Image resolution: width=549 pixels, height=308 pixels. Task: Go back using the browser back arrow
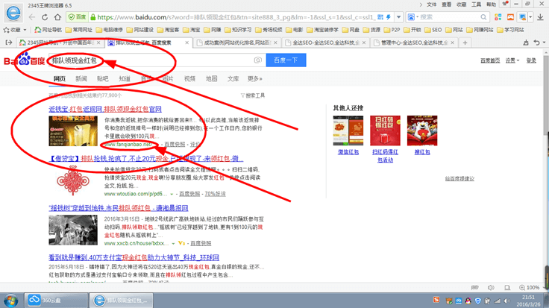(32, 17)
